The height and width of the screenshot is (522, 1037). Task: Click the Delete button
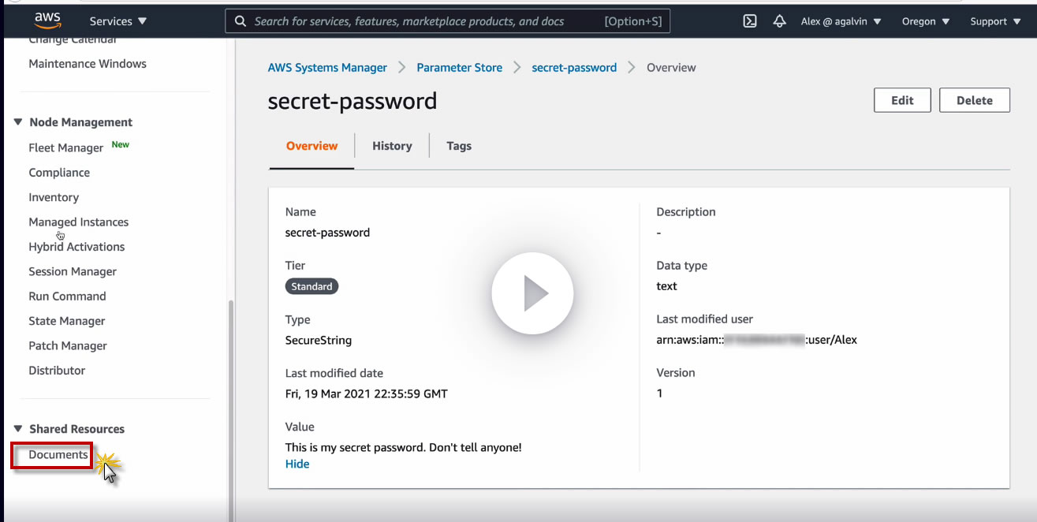tap(974, 100)
